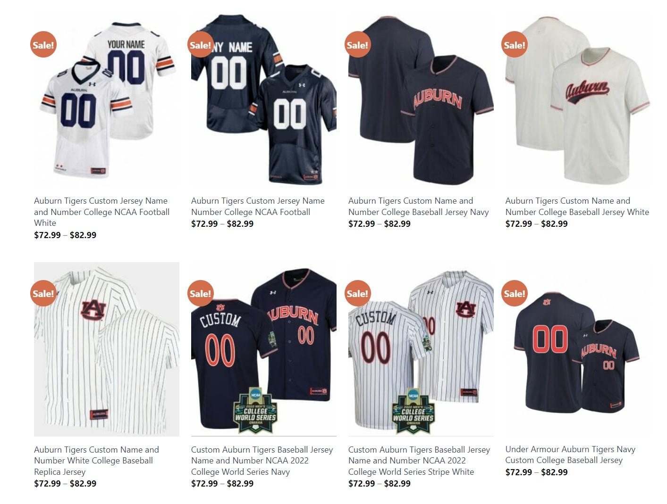667x504 pixels.
Task: Open 2022 College World Series Navy link
Action: (x=262, y=461)
